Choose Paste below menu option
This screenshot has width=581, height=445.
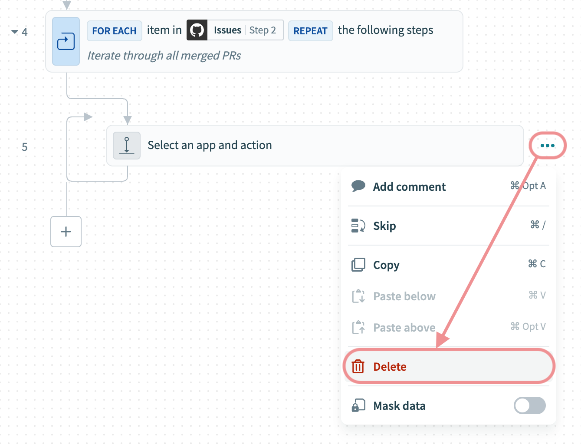[x=404, y=296]
